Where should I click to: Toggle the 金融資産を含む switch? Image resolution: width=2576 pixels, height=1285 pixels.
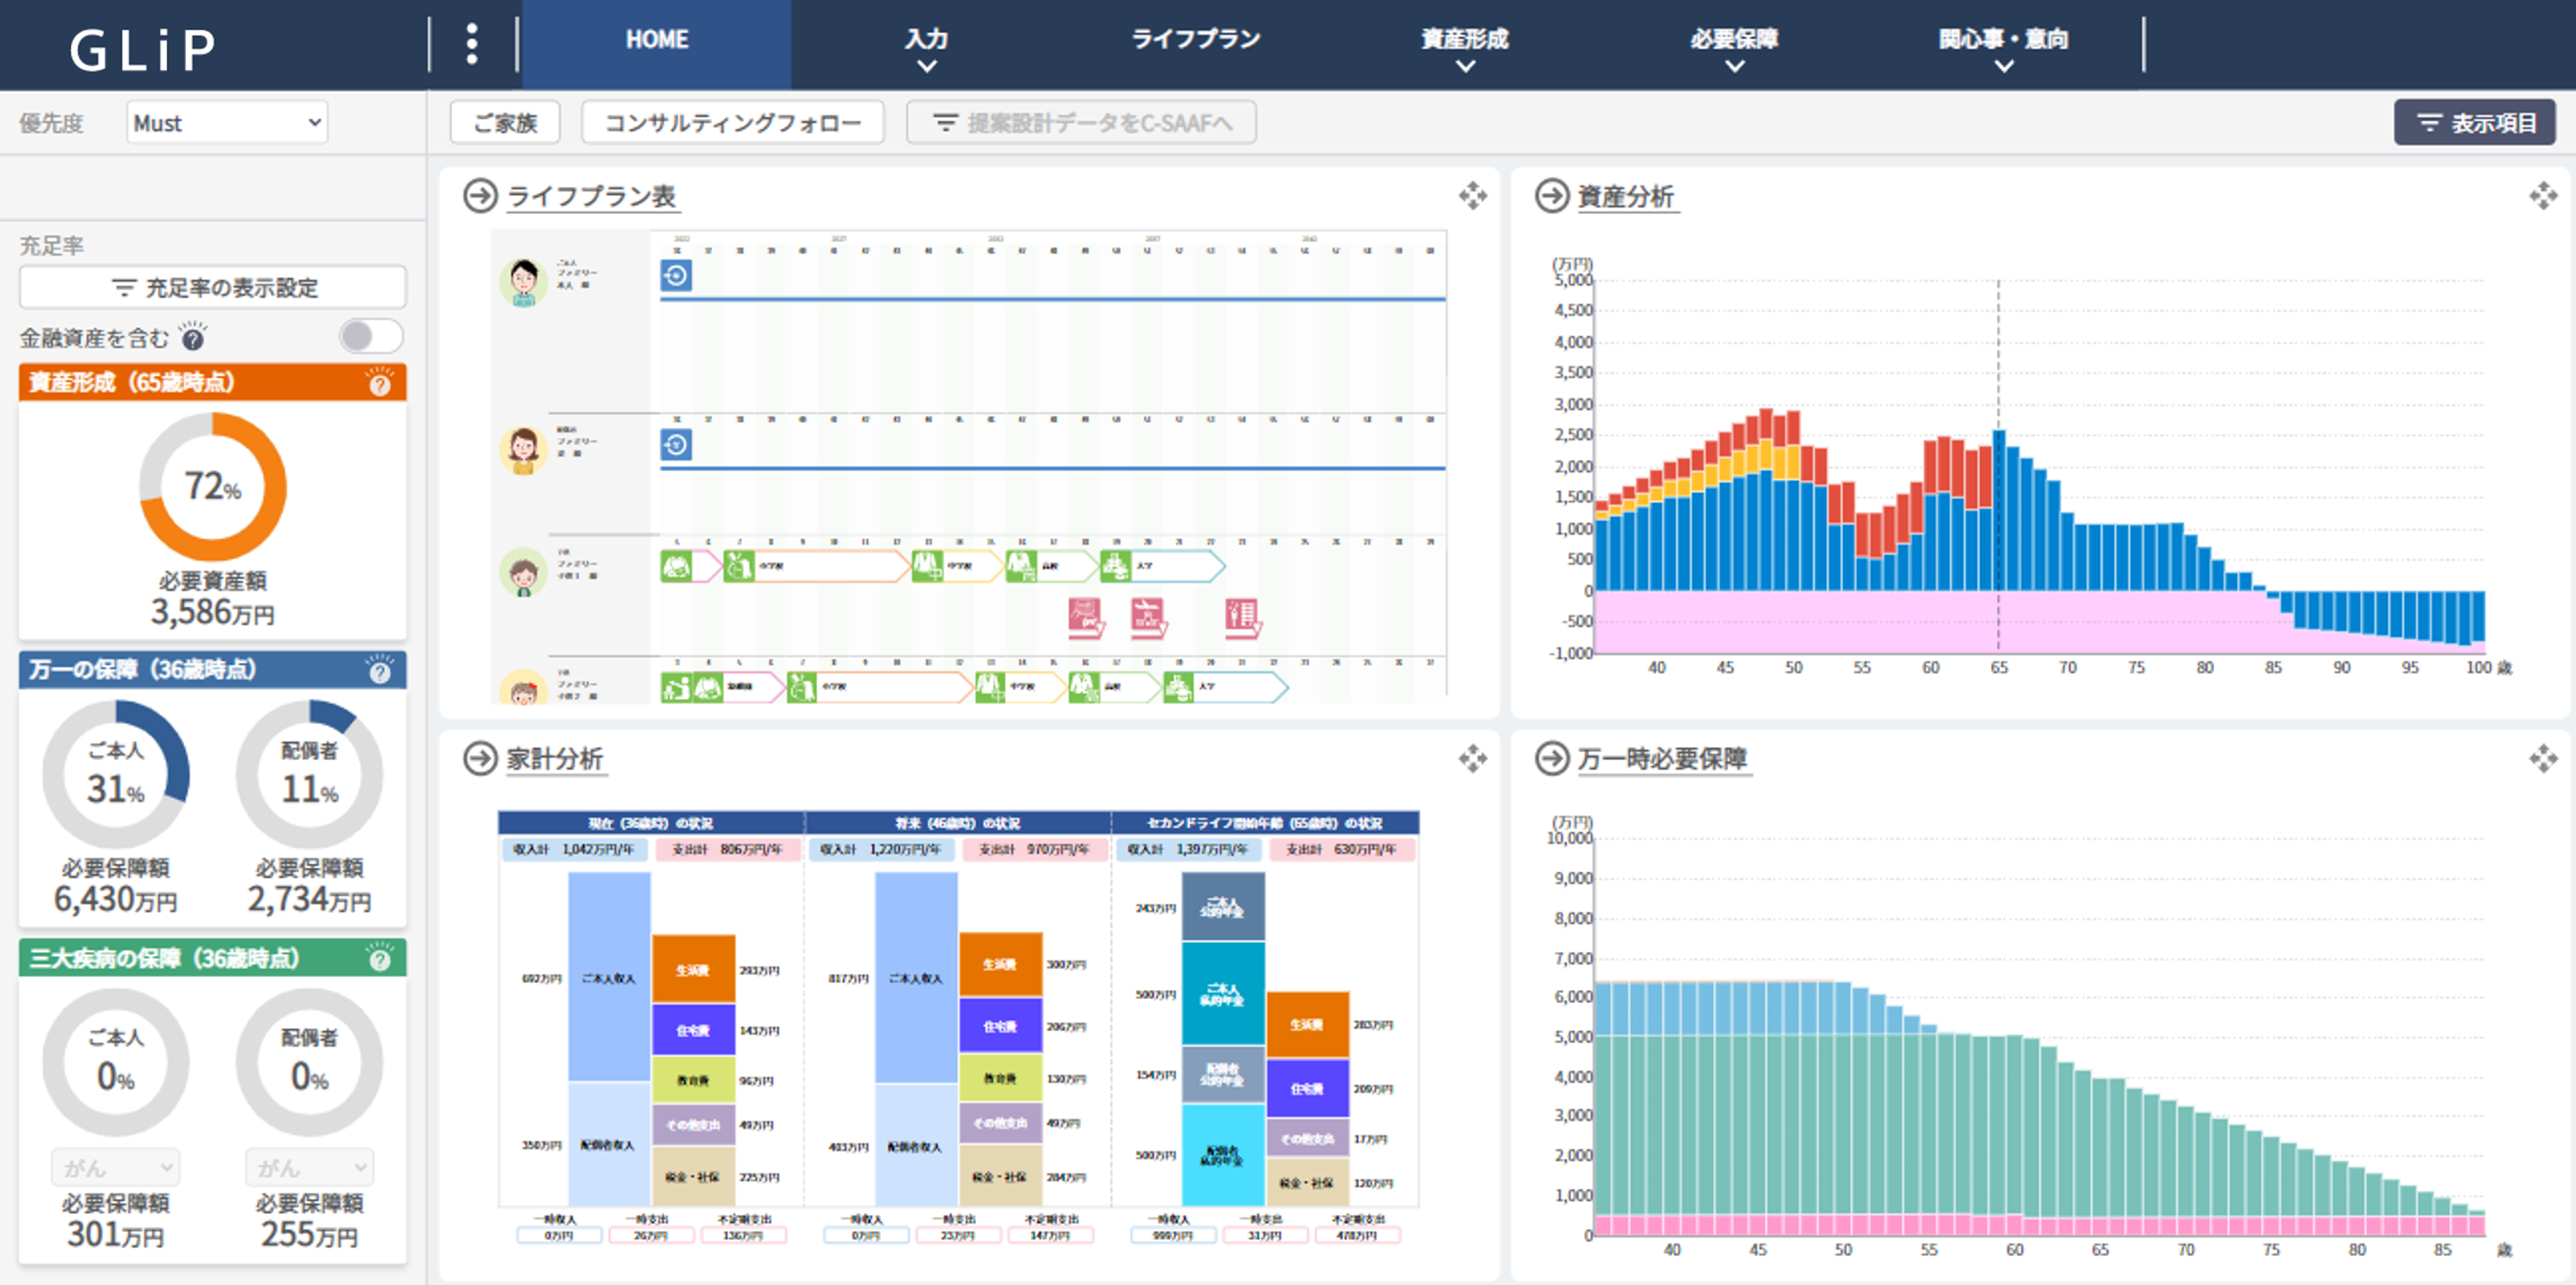(370, 337)
